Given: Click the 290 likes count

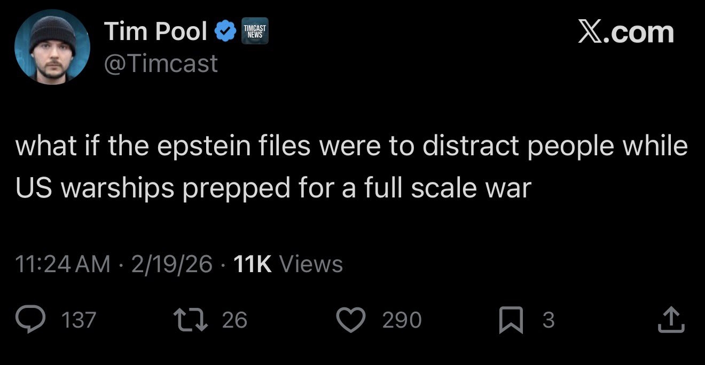Looking at the screenshot, I should [402, 320].
